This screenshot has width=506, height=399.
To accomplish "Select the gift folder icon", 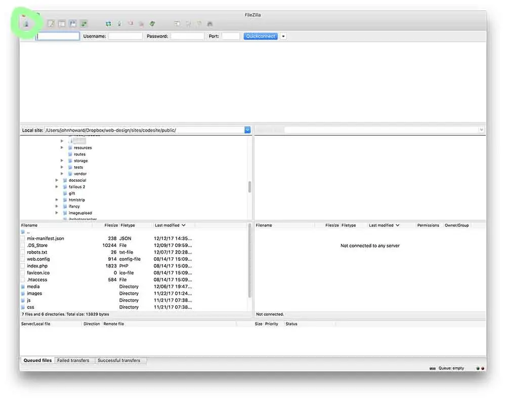I will 65,193.
